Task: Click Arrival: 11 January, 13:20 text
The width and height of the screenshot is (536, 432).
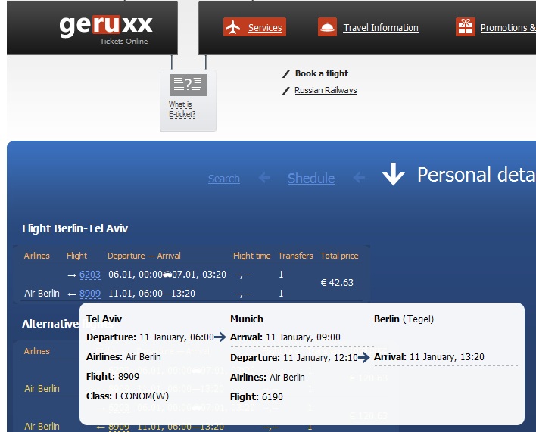Action: [429, 357]
